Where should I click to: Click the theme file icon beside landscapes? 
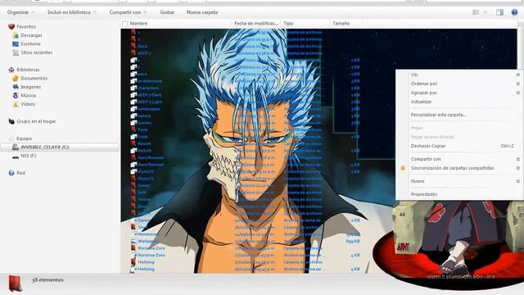coord(133,109)
